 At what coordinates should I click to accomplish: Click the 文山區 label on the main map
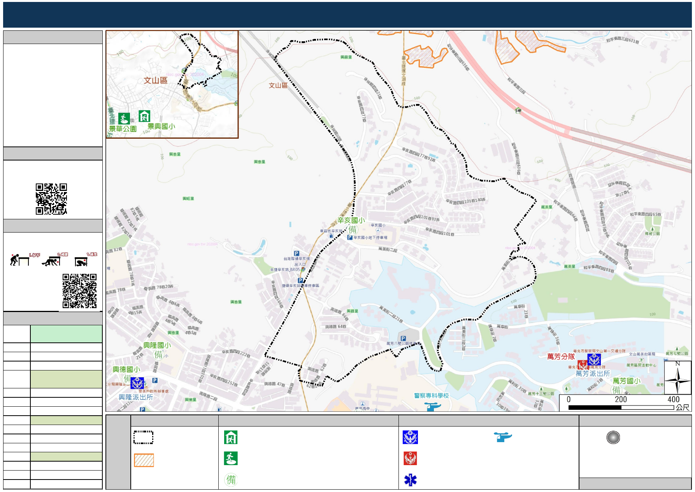(x=278, y=85)
